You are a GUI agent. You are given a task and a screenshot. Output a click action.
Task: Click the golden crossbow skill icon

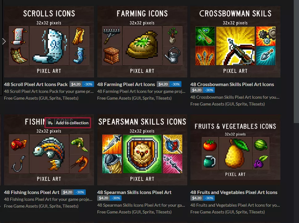[x=235, y=46]
